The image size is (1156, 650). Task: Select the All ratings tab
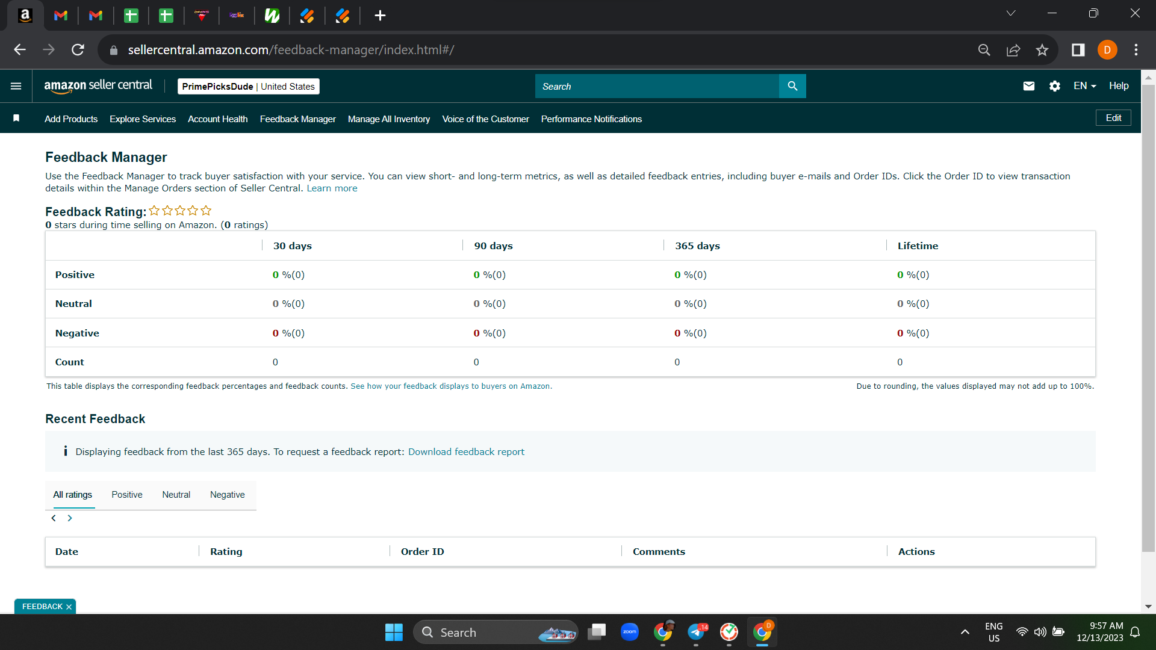tap(73, 495)
